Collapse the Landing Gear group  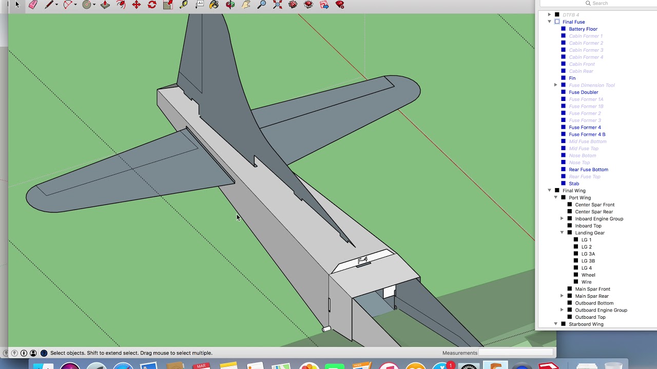coord(562,233)
